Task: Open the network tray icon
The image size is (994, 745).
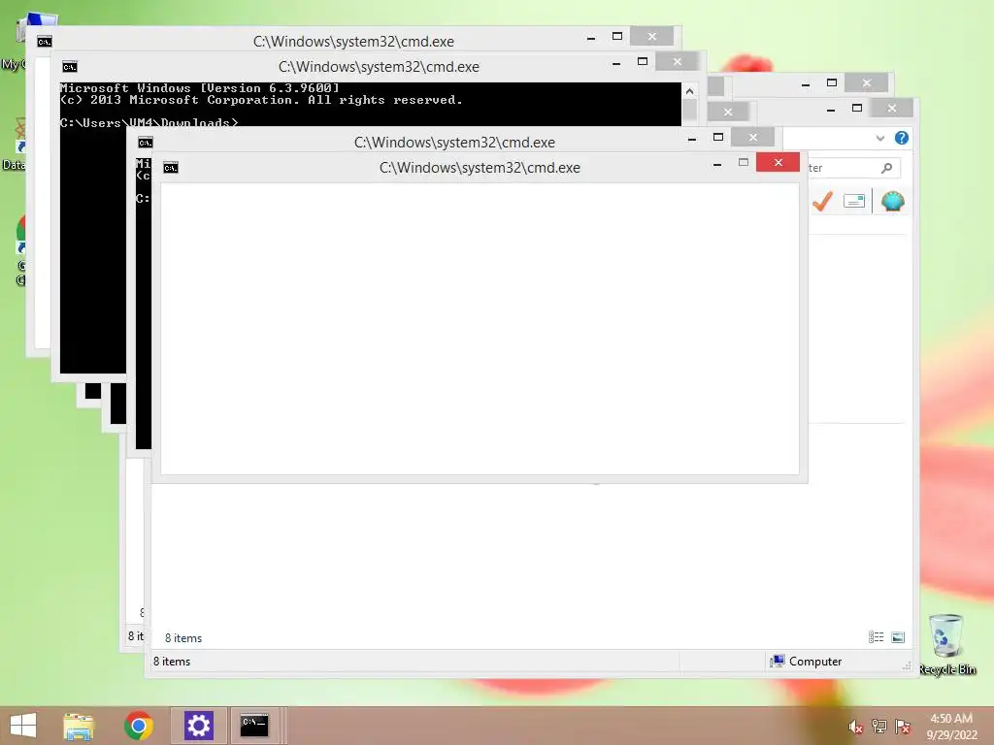Action: pos(879,727)
